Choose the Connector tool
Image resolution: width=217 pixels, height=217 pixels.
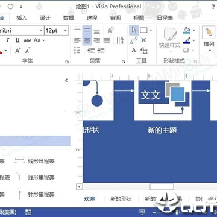pos(134,40)
